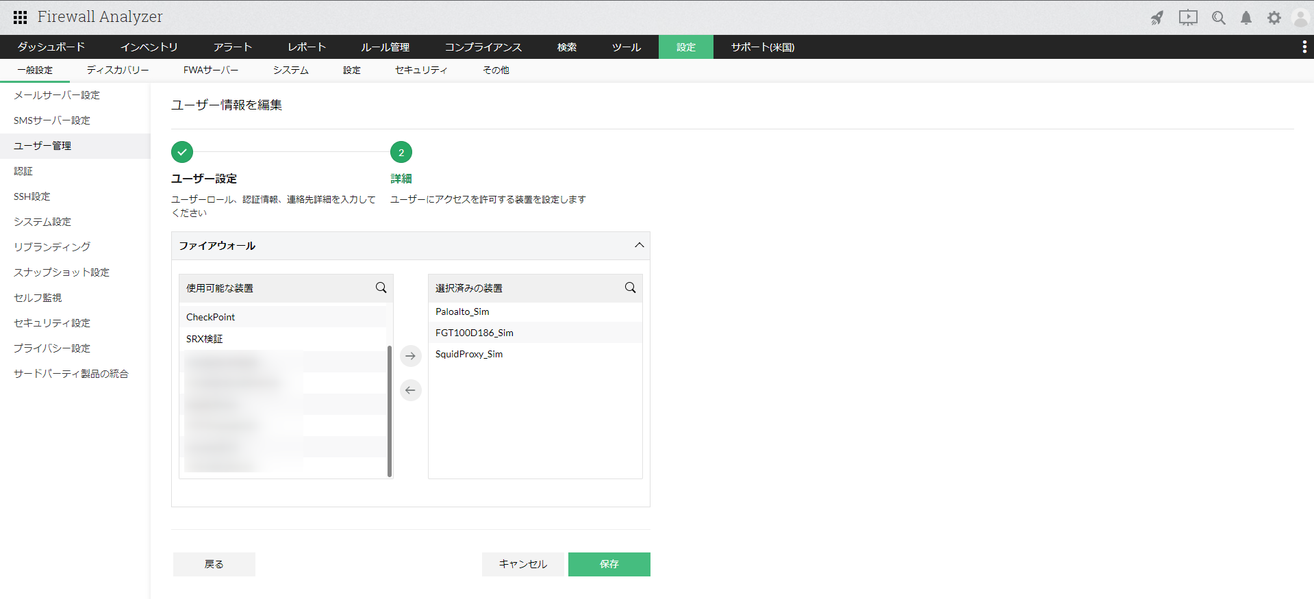Click the search magnifier in header
Screen dimensions: 1314x599
click(1219, 18)
